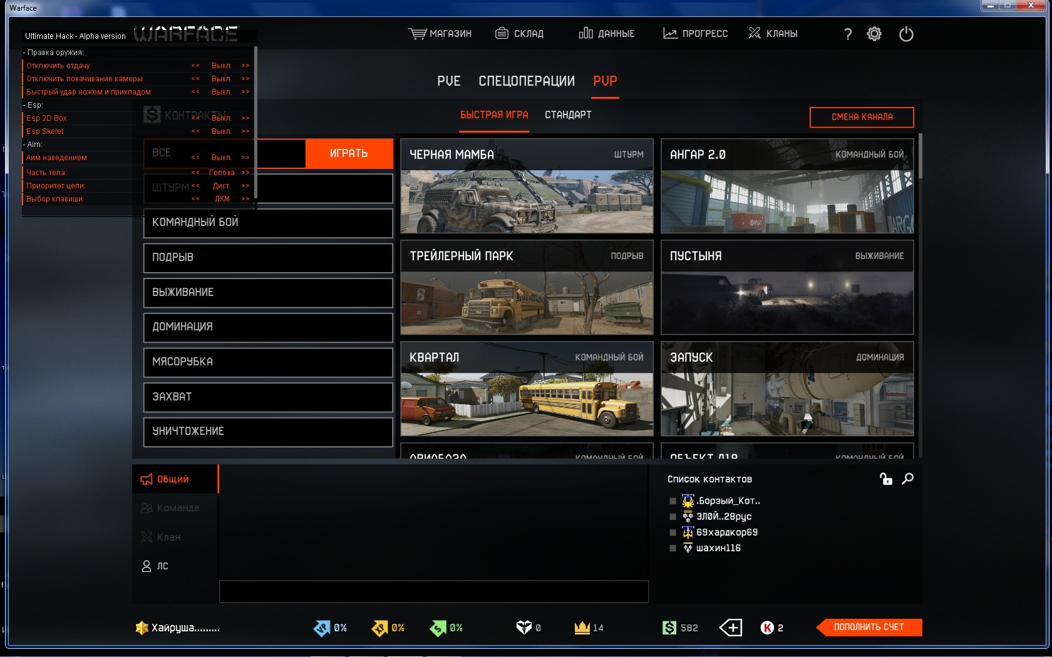Open the Прогресс chart icon
Screen dimensions: 1052x657
pos(670,33)
